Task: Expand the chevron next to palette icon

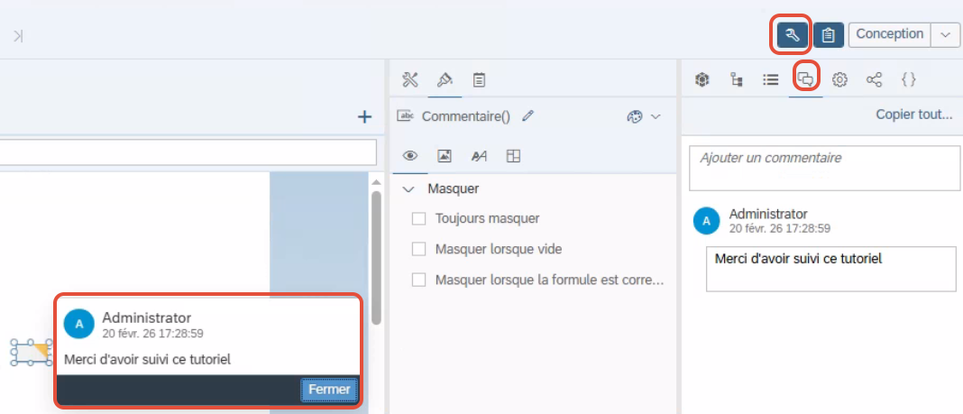Action: [656, 116]
